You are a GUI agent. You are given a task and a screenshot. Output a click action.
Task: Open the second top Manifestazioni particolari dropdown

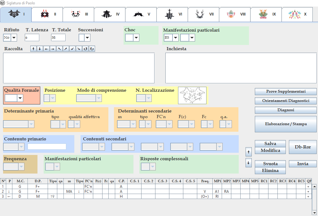click(x=192, y=37)
